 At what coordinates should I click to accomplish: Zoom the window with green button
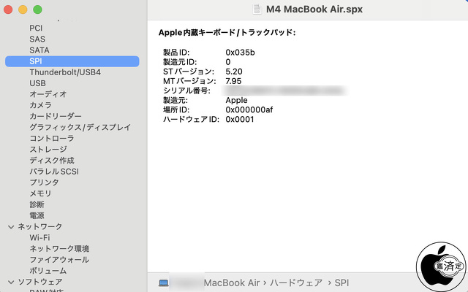pyautogui.click(x=37, y=9)
